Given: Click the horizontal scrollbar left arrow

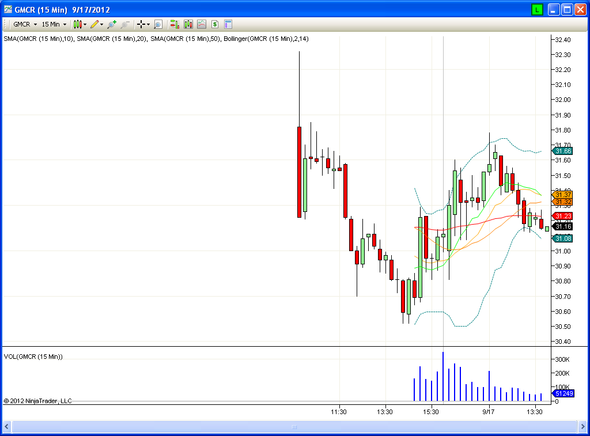Looking at the screenshot, I should 6,427.
